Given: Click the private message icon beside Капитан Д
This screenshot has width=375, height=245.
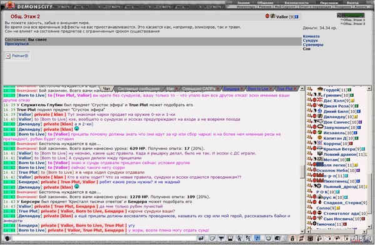Looking at the screenshot, I should pyautogui.click(x=309, y=137).
